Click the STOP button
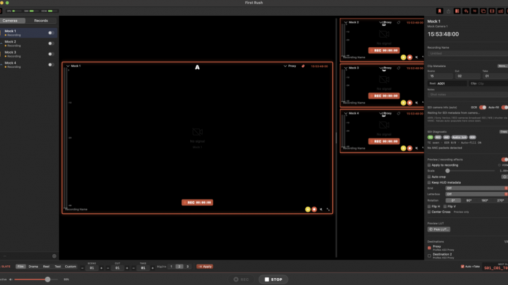508x285 pixels. 273,280
